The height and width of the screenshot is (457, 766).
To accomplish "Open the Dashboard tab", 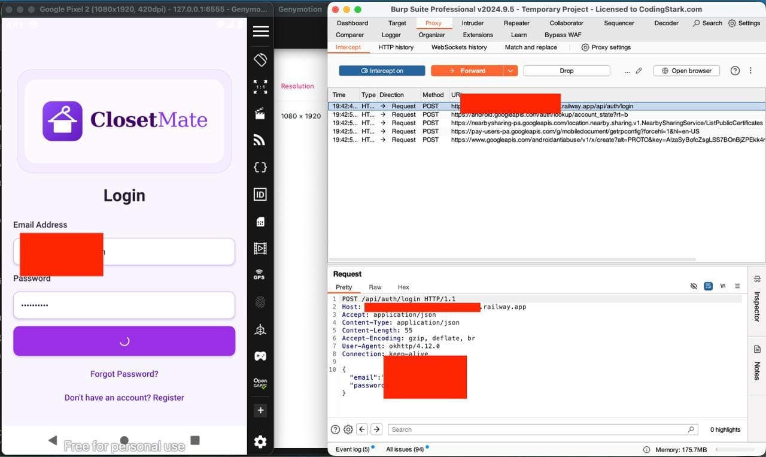I will (352, 23).
